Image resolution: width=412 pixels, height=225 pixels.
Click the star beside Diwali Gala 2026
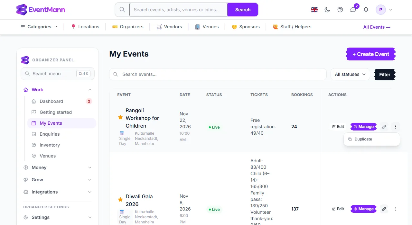120,200
